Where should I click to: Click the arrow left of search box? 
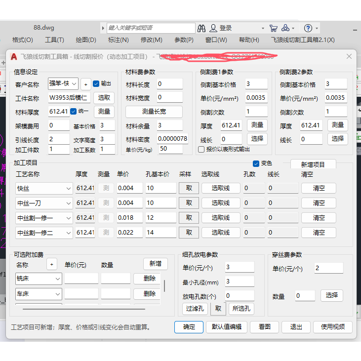point(103,28)
